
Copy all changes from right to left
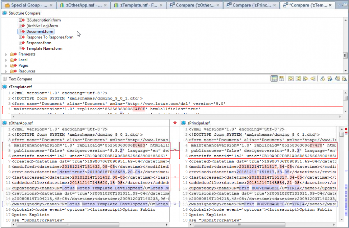click(298, 78)
